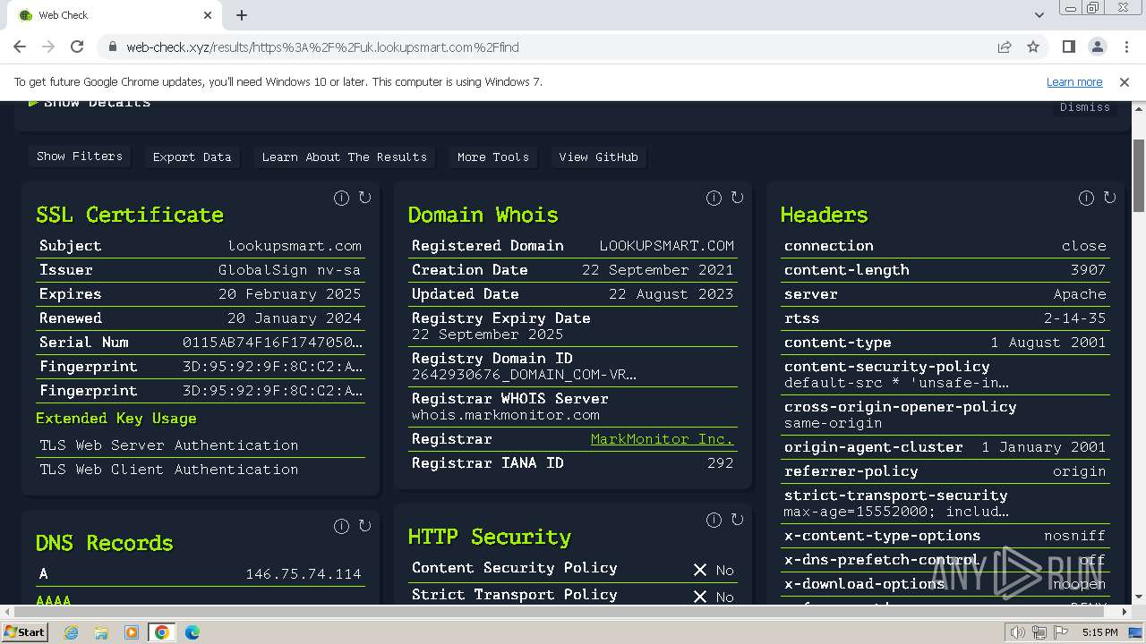Open the Windows Start menu

point(25,631)
